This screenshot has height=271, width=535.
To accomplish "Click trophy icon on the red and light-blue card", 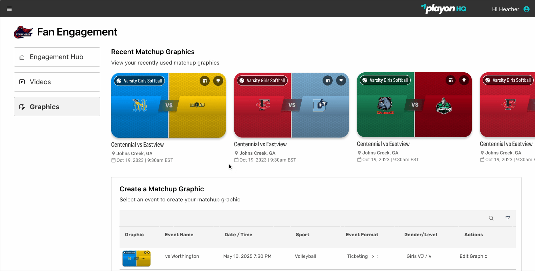I will coord(341,80).
